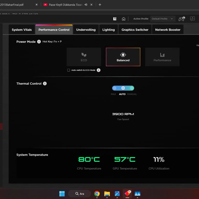
Task: Open the Active Profile dropdown
Action: click(163, 19)
